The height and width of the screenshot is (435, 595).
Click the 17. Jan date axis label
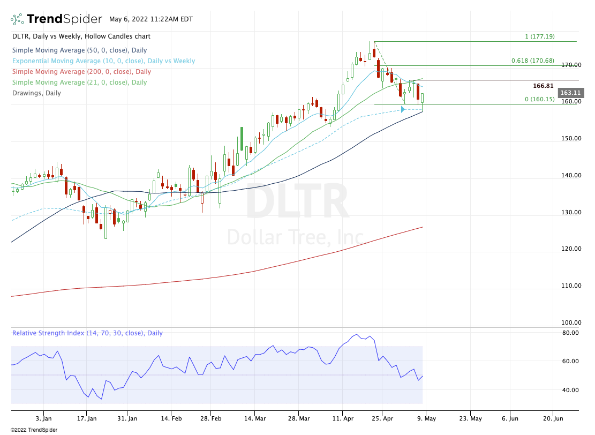(87, 418)
